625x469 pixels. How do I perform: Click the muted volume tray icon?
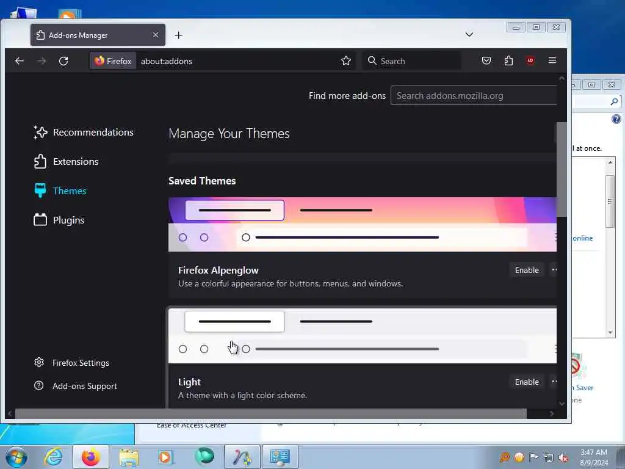pyautogui.click(x=563, y=457)
